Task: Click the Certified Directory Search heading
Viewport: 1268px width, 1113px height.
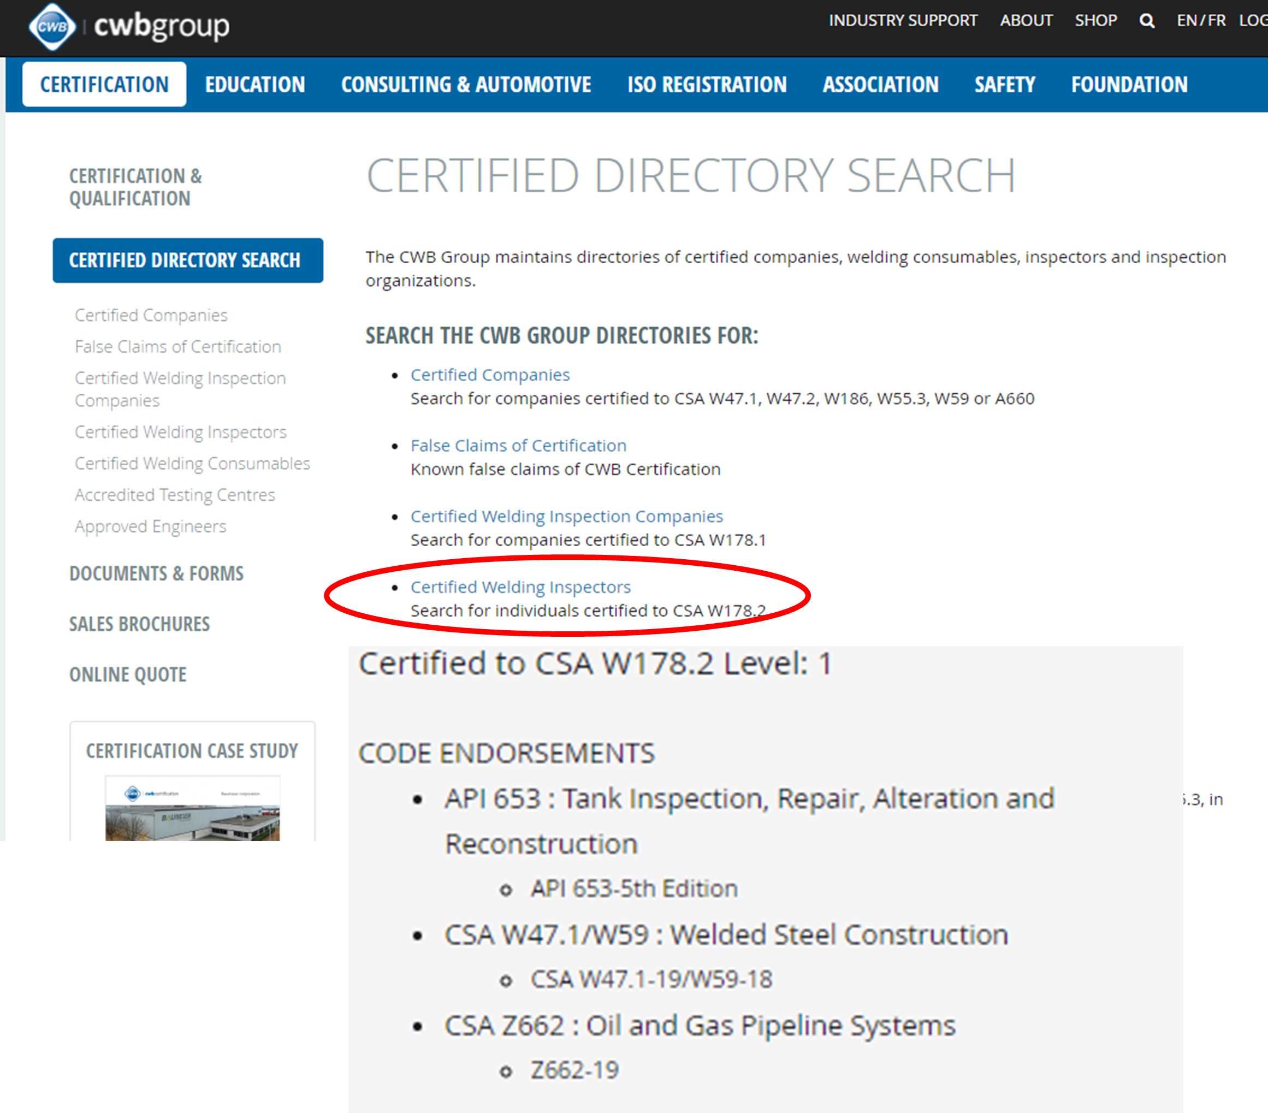Action: 691,175
